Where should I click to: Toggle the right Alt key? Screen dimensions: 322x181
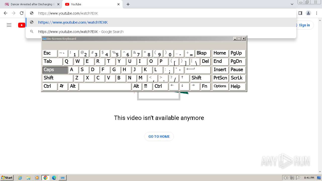click(x=137, y=86)
